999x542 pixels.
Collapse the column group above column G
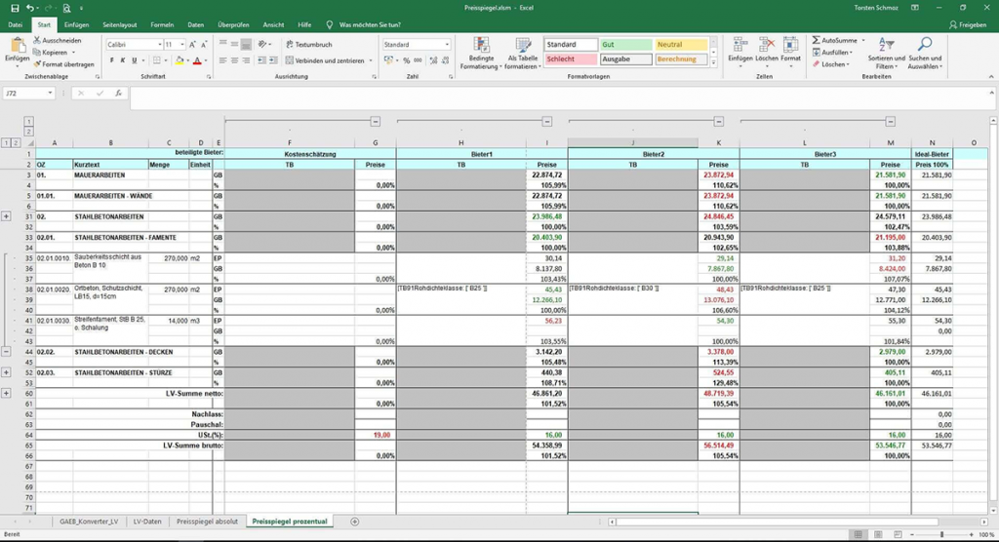(376, 122)
